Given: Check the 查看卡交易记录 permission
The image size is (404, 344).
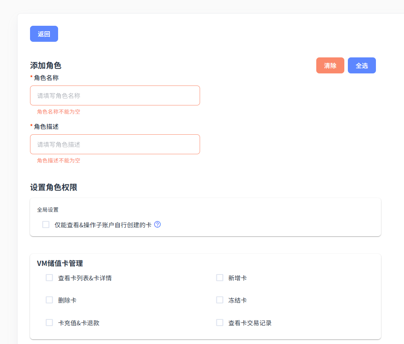Looking at the screenshot, I should (219, 323).
